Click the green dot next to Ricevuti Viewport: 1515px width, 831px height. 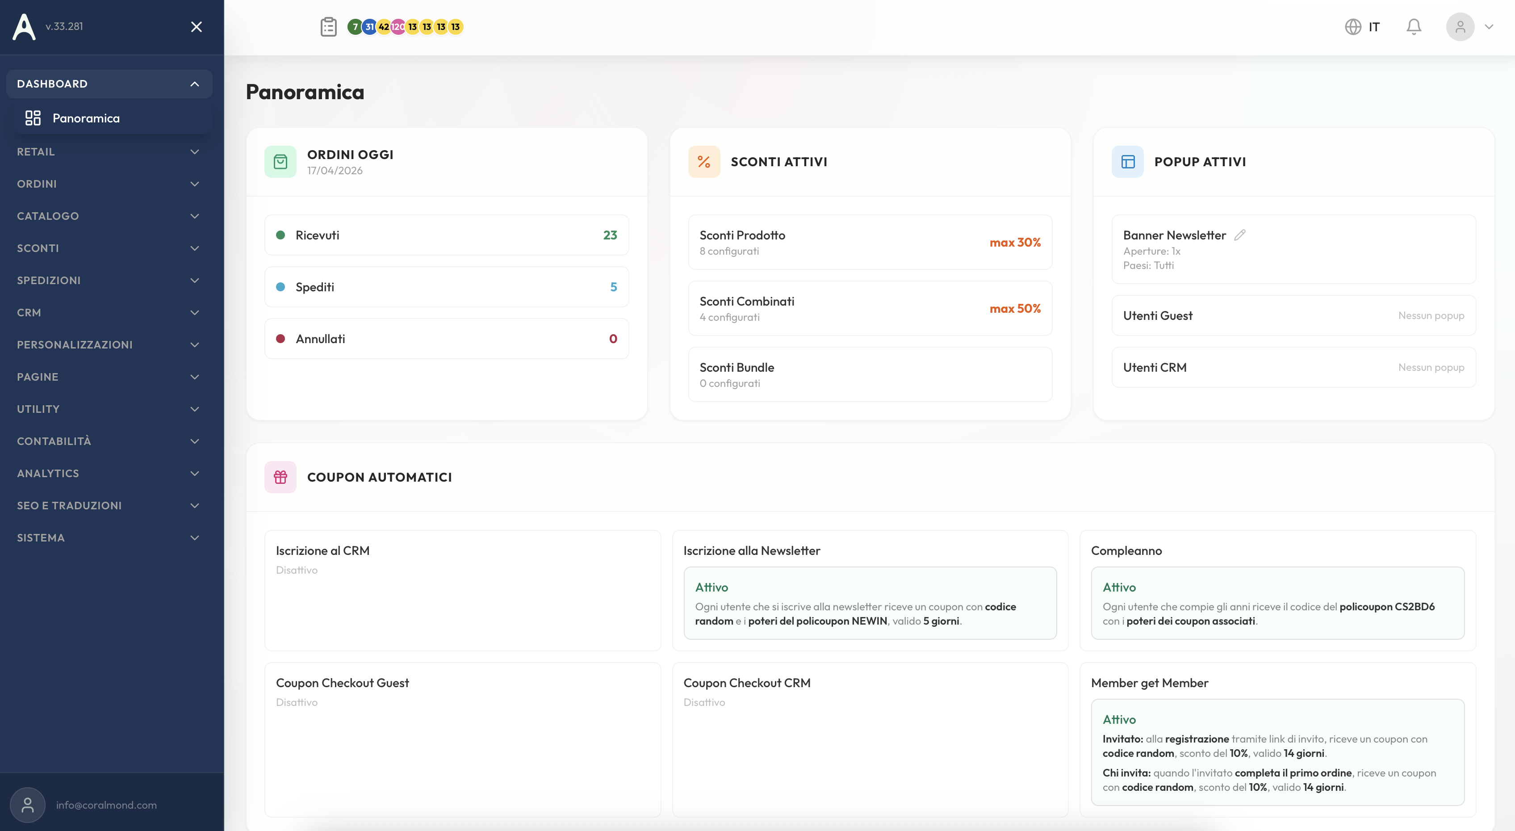point(280,235)
